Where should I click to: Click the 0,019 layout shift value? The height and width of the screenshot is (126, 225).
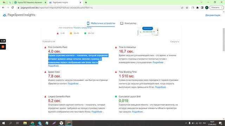(123, 101)
